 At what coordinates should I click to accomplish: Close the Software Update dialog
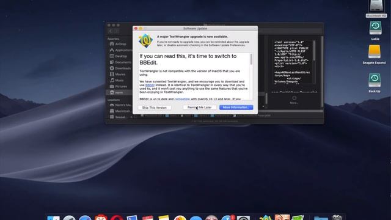pyautogui.click(x=136, y=29)
